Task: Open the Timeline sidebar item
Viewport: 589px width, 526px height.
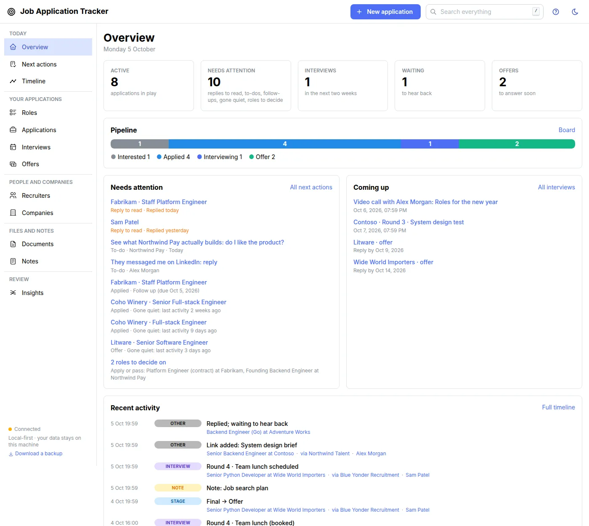Action: click(x=48, y=81)
